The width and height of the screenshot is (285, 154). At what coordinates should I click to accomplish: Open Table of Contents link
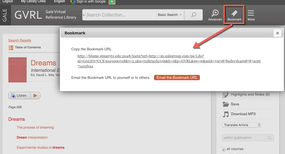coord(28,47)
